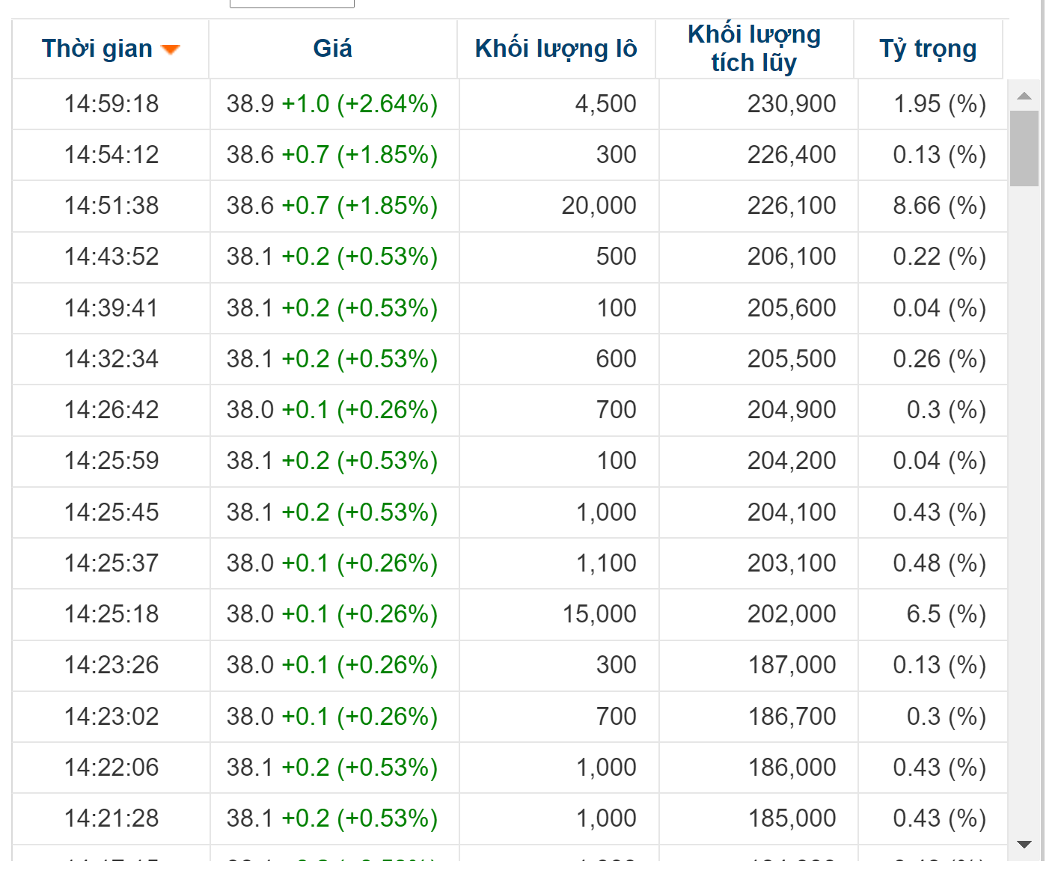1061x885 pixels.
Task: Select the 20,000 lot volume cell
Action: pyautogui.click(x=599, y=206)
